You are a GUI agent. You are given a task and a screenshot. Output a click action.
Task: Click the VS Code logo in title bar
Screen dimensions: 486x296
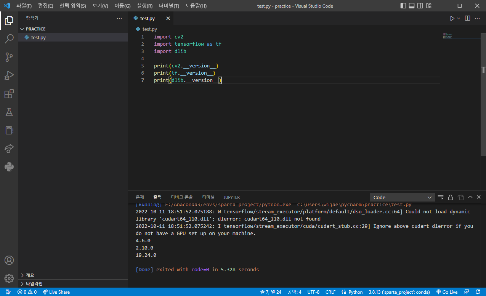coord(6,6)
